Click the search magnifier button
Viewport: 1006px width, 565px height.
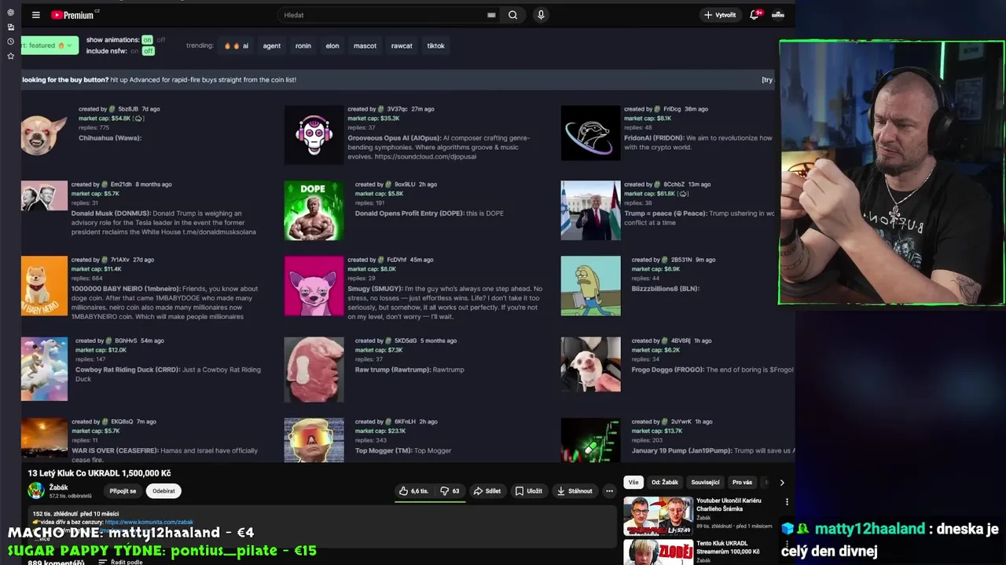coord(513,15)
